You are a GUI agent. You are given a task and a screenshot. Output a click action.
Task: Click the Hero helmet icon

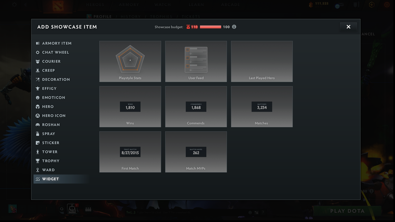point(38,106)
